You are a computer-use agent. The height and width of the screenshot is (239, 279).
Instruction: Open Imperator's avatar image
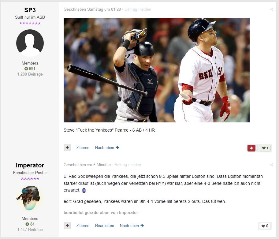(x=30, y=198)
